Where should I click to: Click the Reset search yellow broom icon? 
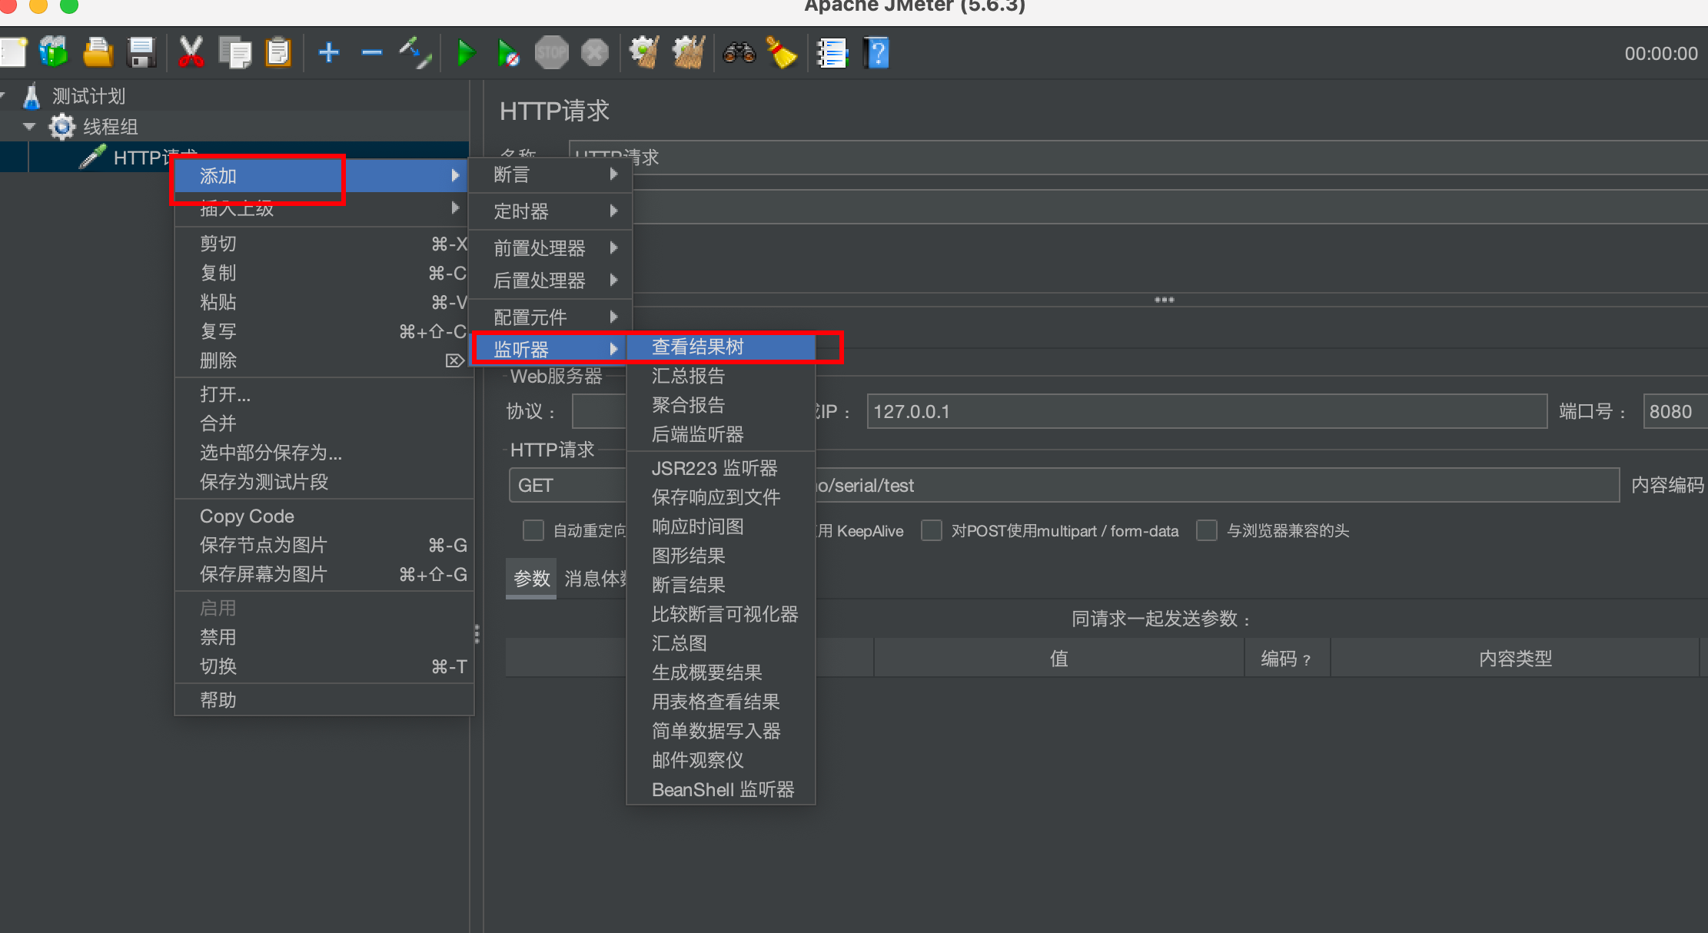(x=782, y=53)
